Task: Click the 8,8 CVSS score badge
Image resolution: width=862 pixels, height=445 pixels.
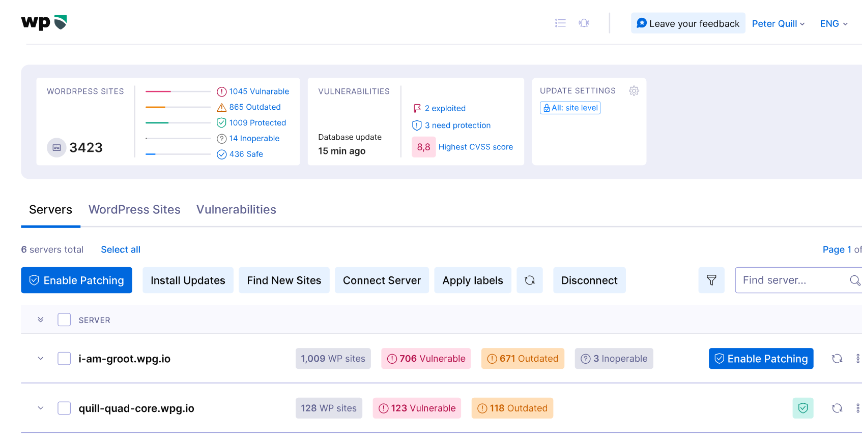Action: (x=423, y=147)
